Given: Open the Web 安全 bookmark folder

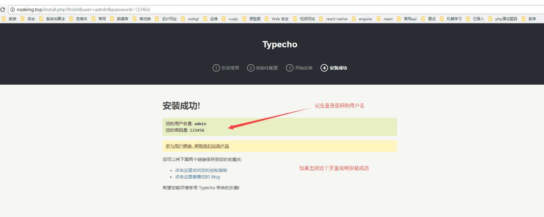Looking at the screenshot, I should pos(277,19).
